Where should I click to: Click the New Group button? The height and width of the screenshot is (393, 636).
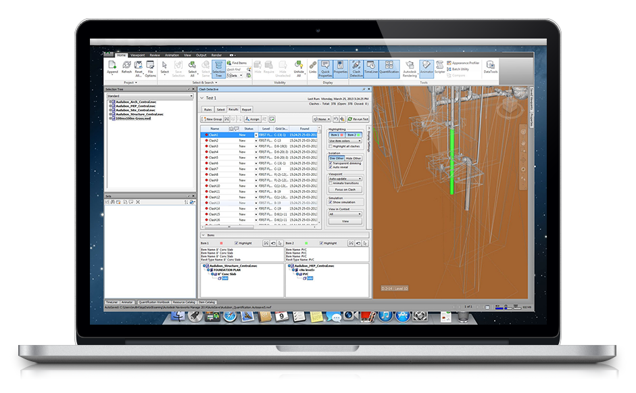212,119
